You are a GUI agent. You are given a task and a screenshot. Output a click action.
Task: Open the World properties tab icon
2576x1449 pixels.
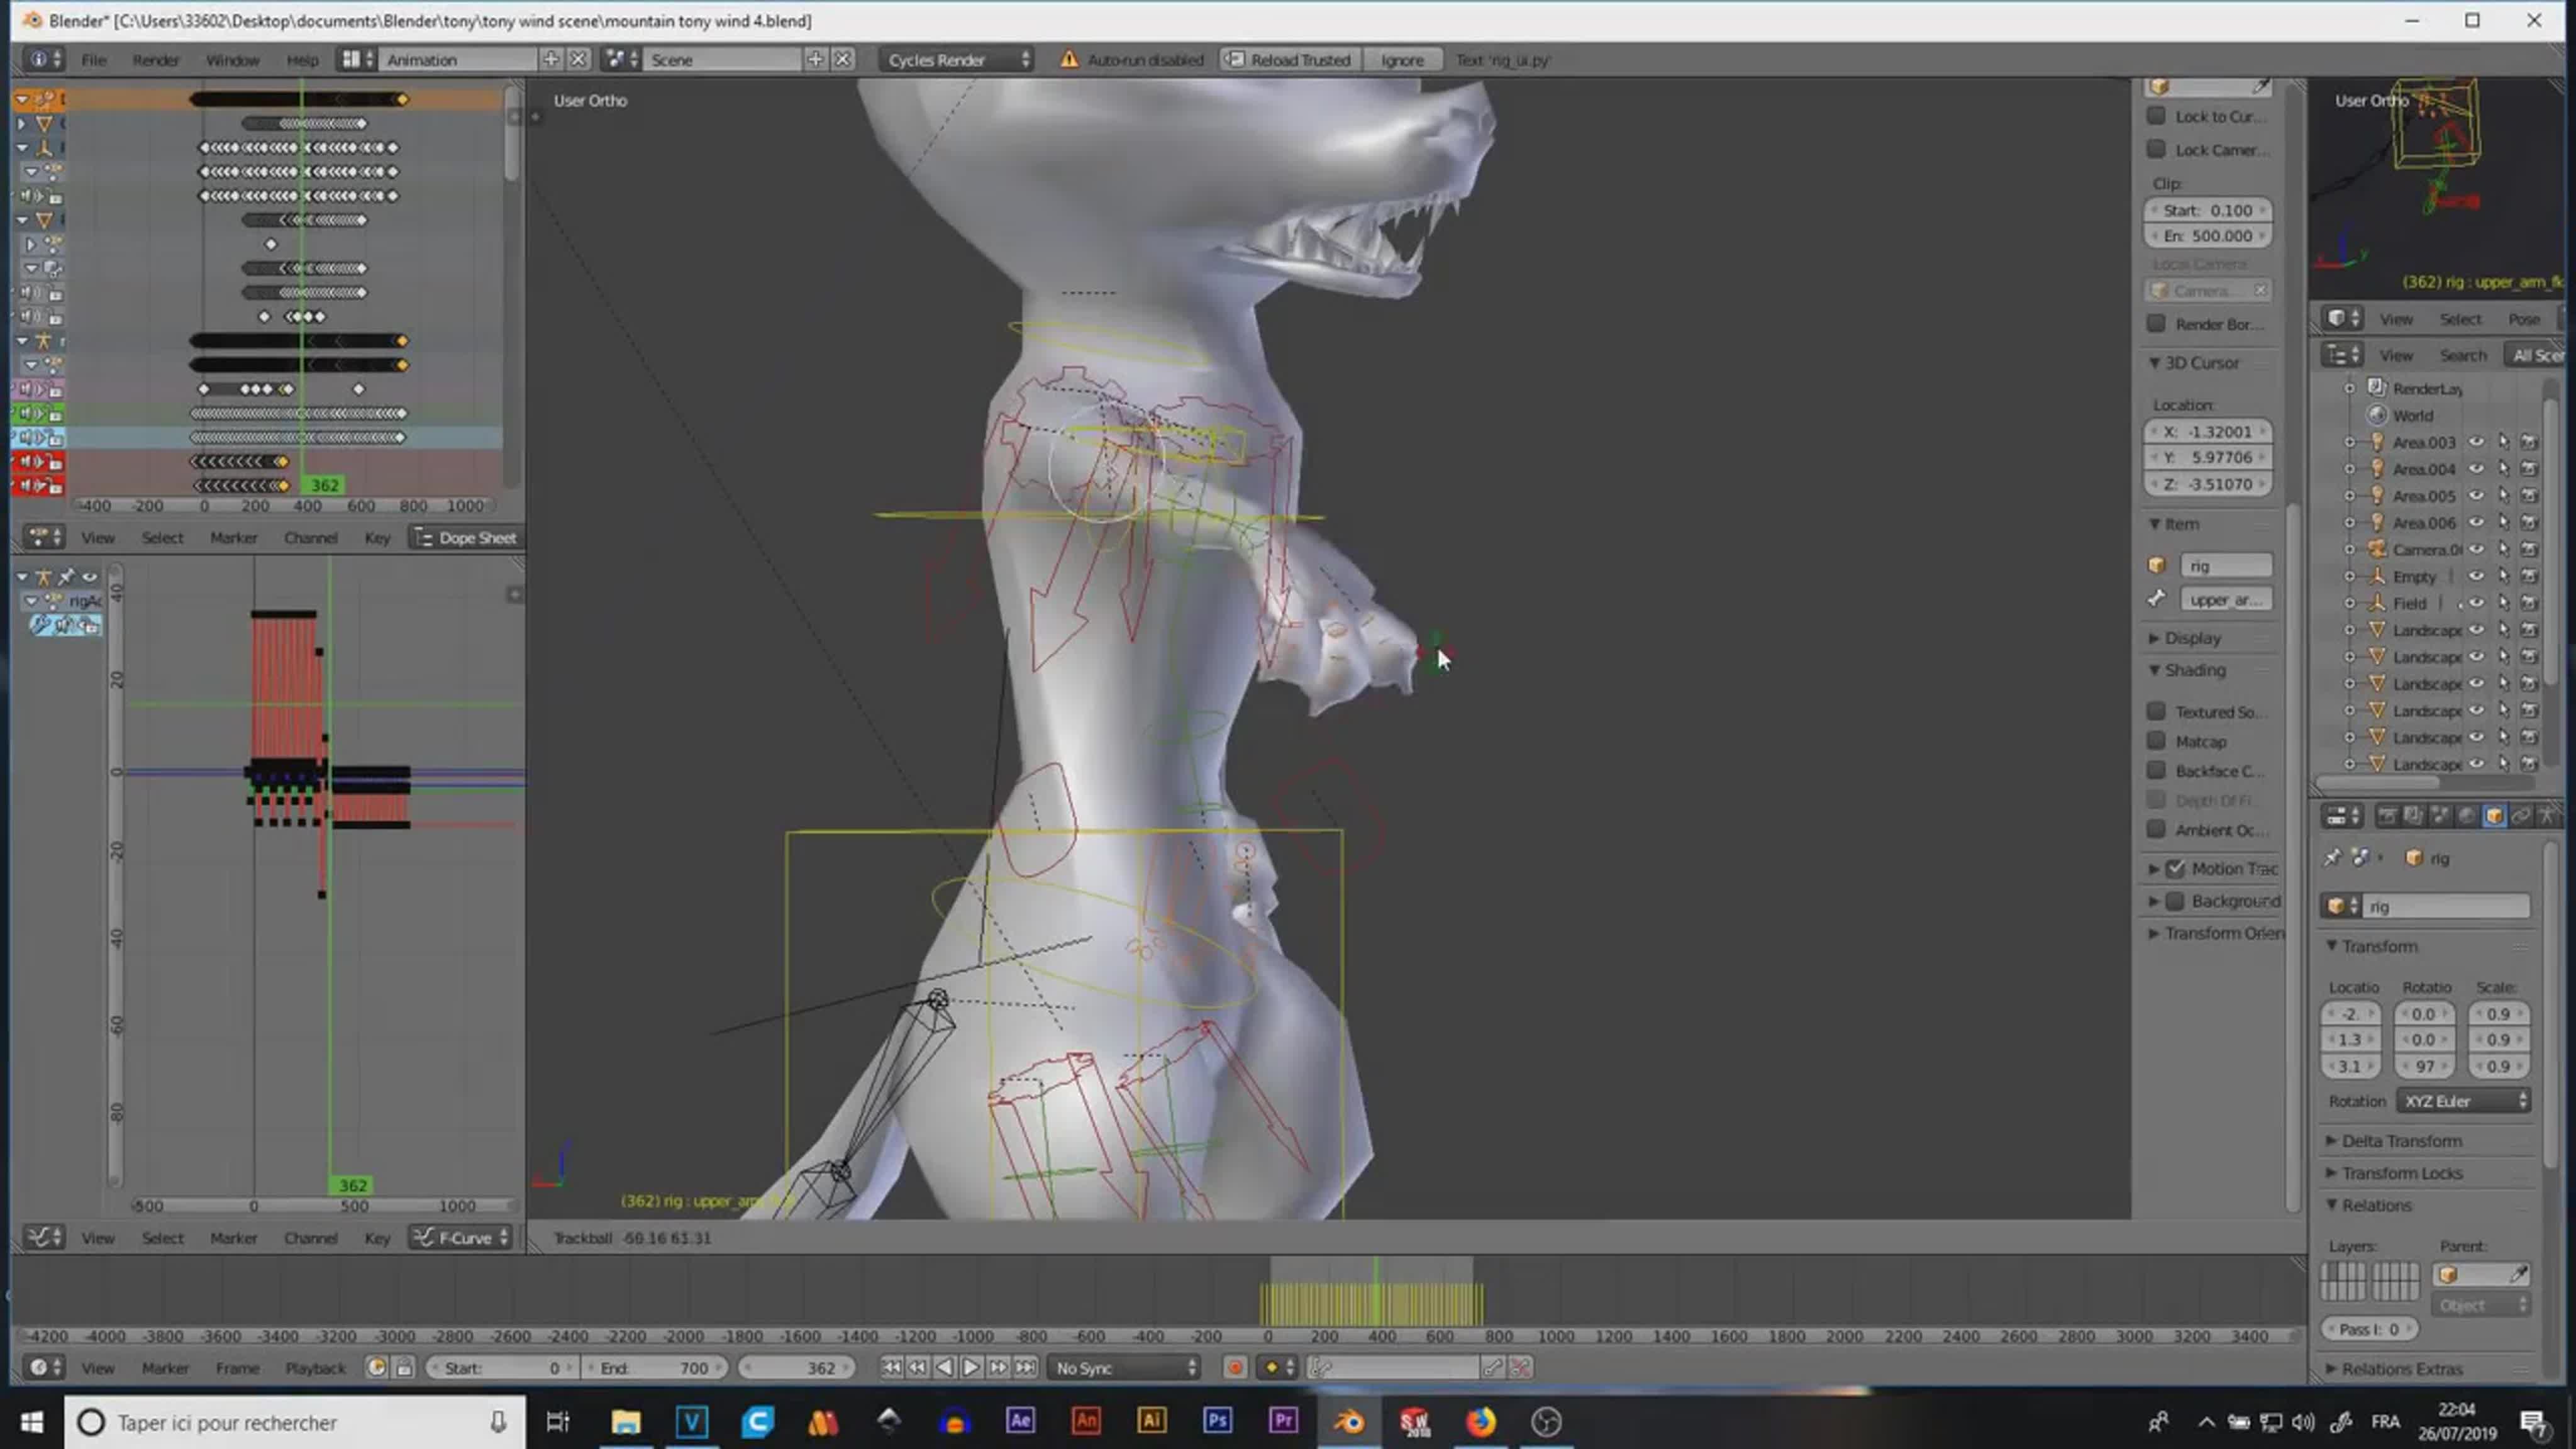2467,817
